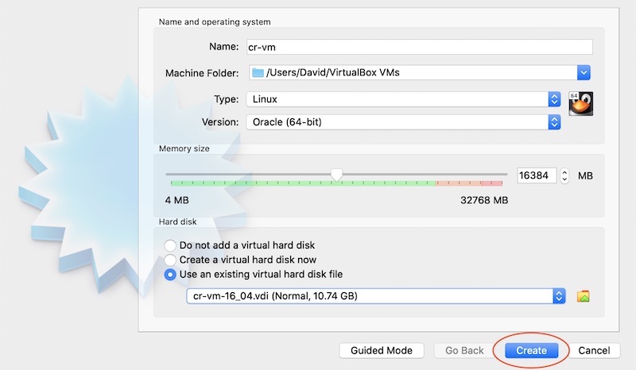Decrease memory size with the down stepper arrow
636x370 pixels.
pos(564,179)
